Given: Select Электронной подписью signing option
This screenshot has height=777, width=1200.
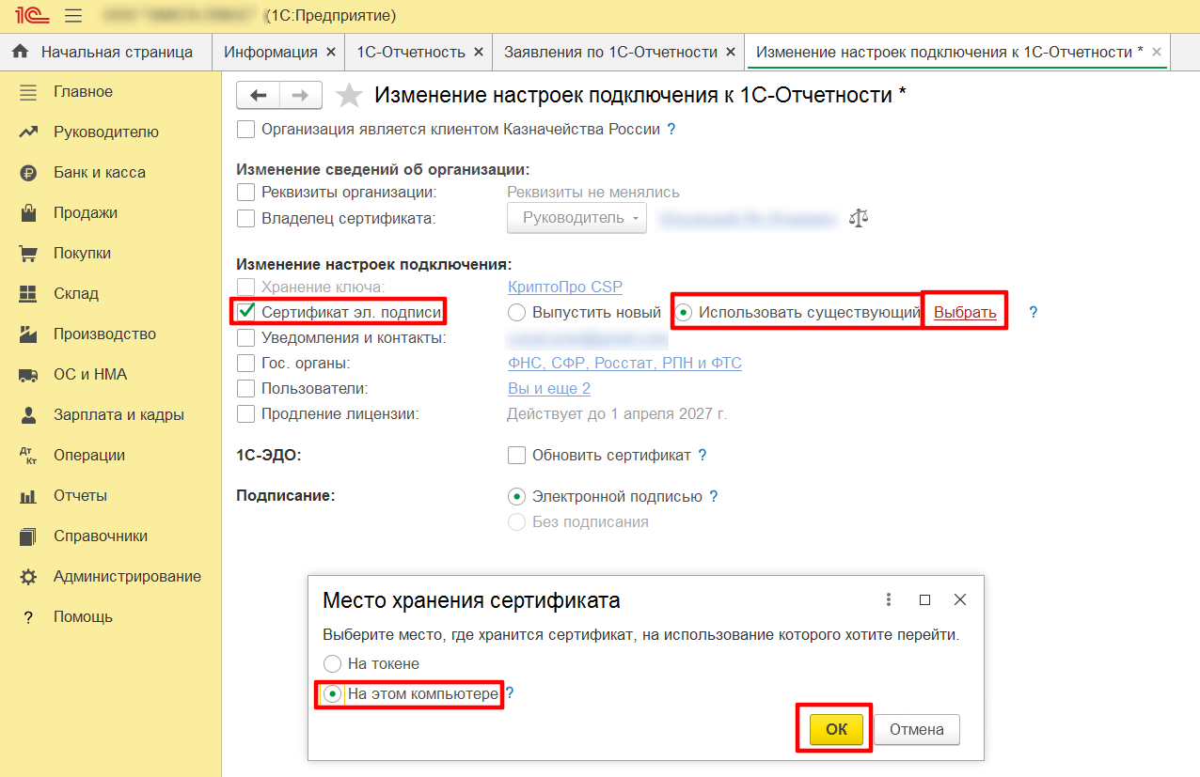Looking at the screenshot, I should [x=516, y=497].
